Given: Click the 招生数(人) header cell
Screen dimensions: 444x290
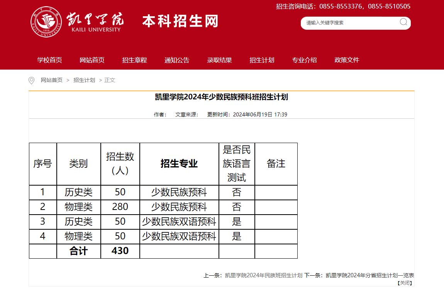Looking at the screenshot, I should (x=120, y=164).
